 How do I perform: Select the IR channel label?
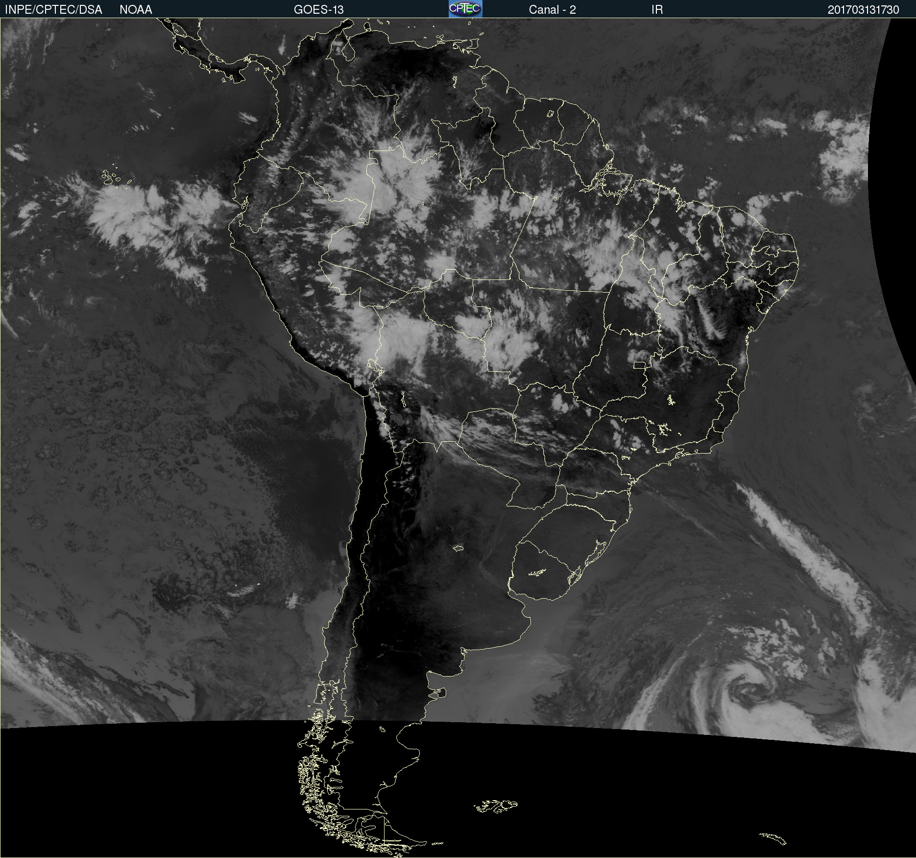point(657,10)
